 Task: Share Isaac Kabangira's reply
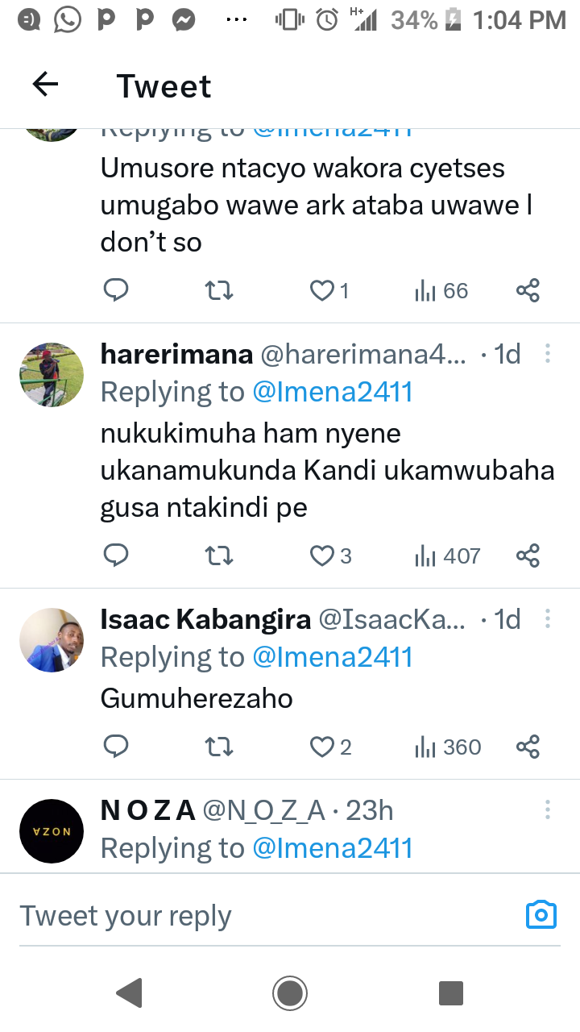(x=528, y=747)
